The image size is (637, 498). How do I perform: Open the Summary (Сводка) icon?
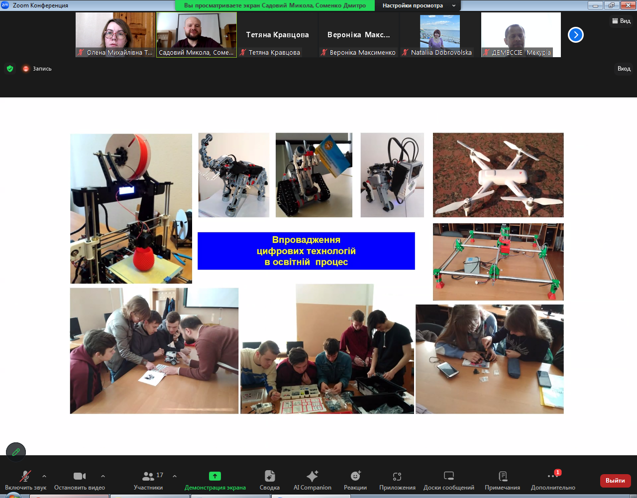click(269, 476)
